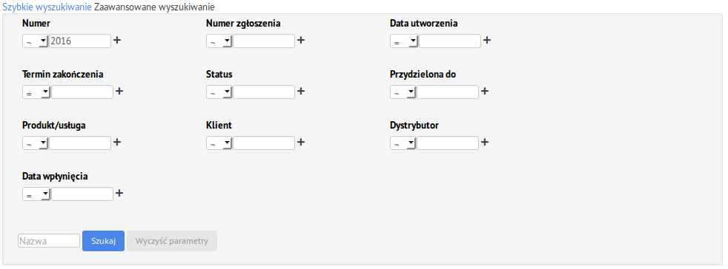Click the plus icon beside Data utworzenia
Screen dimensions: 728x269
click(x=486, y=41)
